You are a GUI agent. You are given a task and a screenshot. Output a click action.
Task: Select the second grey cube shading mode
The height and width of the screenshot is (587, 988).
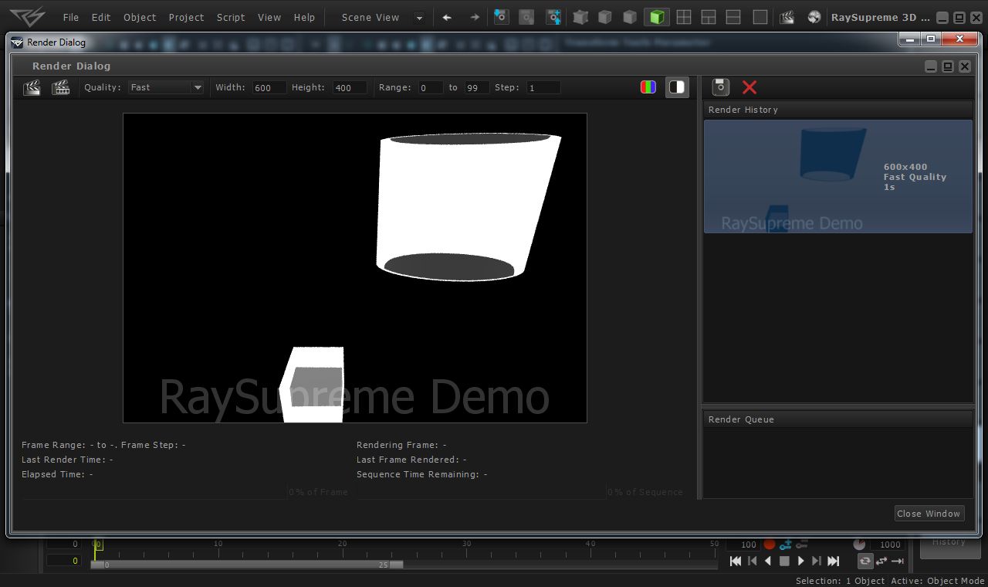click(x=605, y=16)
